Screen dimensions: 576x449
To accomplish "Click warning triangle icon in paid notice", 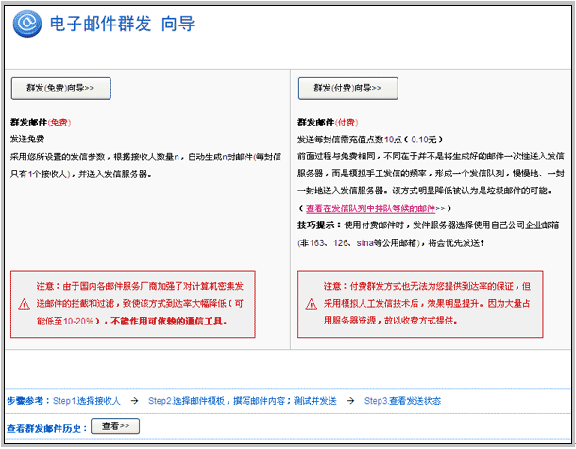I will [x=312, y=304].
